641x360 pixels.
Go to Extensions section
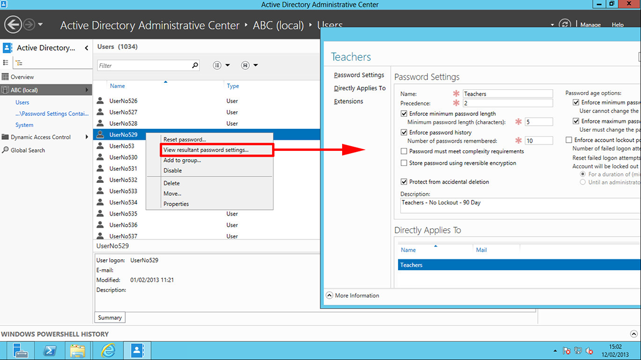point(348,101)
